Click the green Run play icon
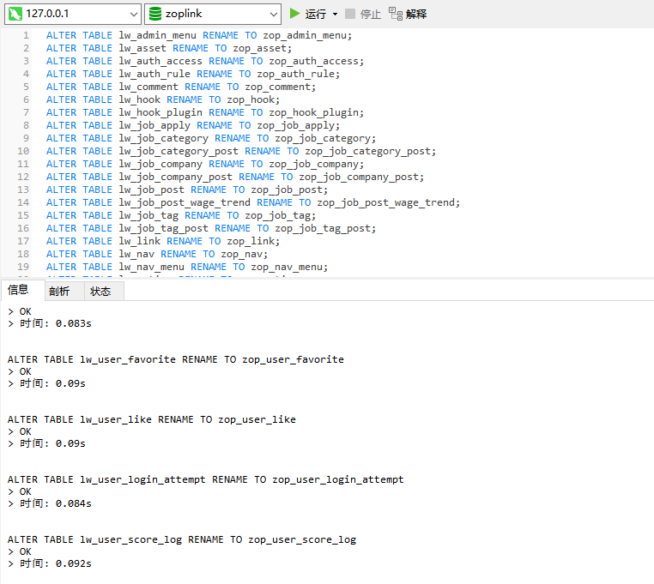The image size is (654, 584). (295, 14)
